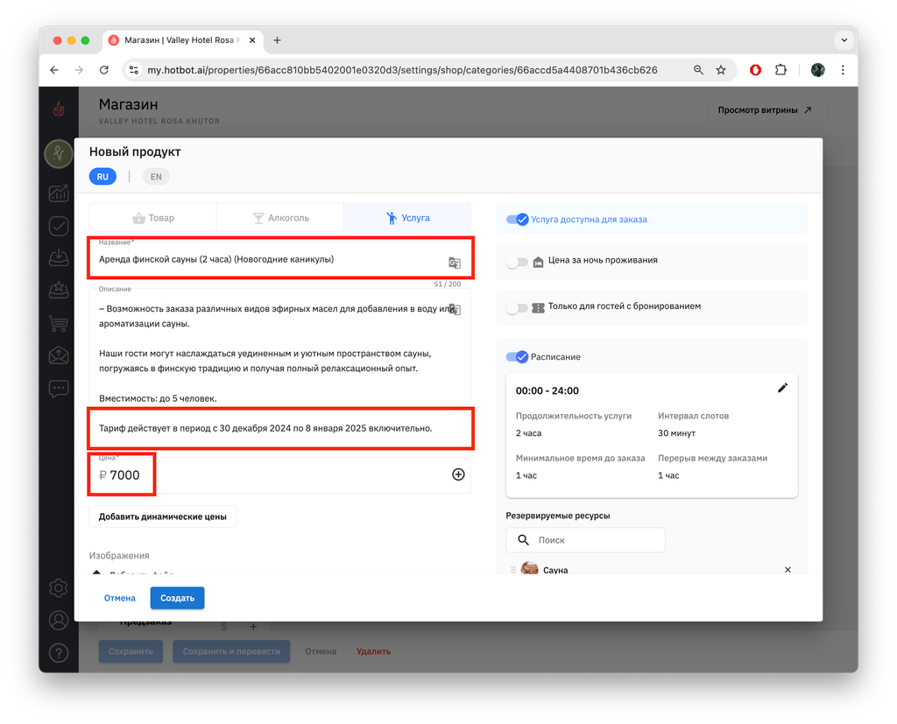Open the analytics chart icon in the sidebar
The width and height of the screenshot is (897, 724).
pyautogui.click(x=59, y=193)
